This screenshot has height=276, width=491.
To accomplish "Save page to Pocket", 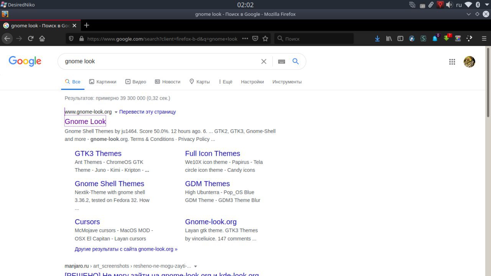I will [x=255, y=38].
